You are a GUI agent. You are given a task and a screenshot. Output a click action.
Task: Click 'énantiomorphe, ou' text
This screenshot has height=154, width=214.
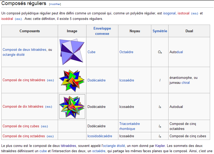(183, 78)
